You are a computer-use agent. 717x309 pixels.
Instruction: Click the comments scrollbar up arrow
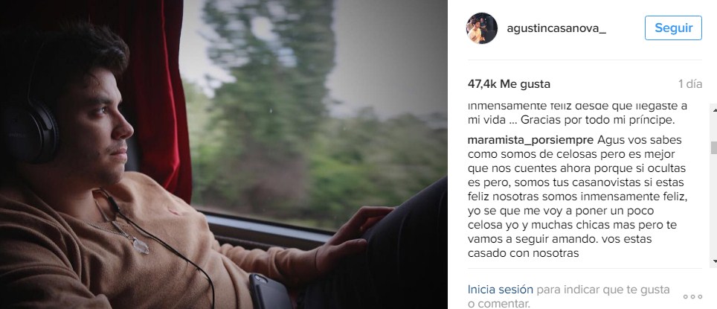coord(713,108)
